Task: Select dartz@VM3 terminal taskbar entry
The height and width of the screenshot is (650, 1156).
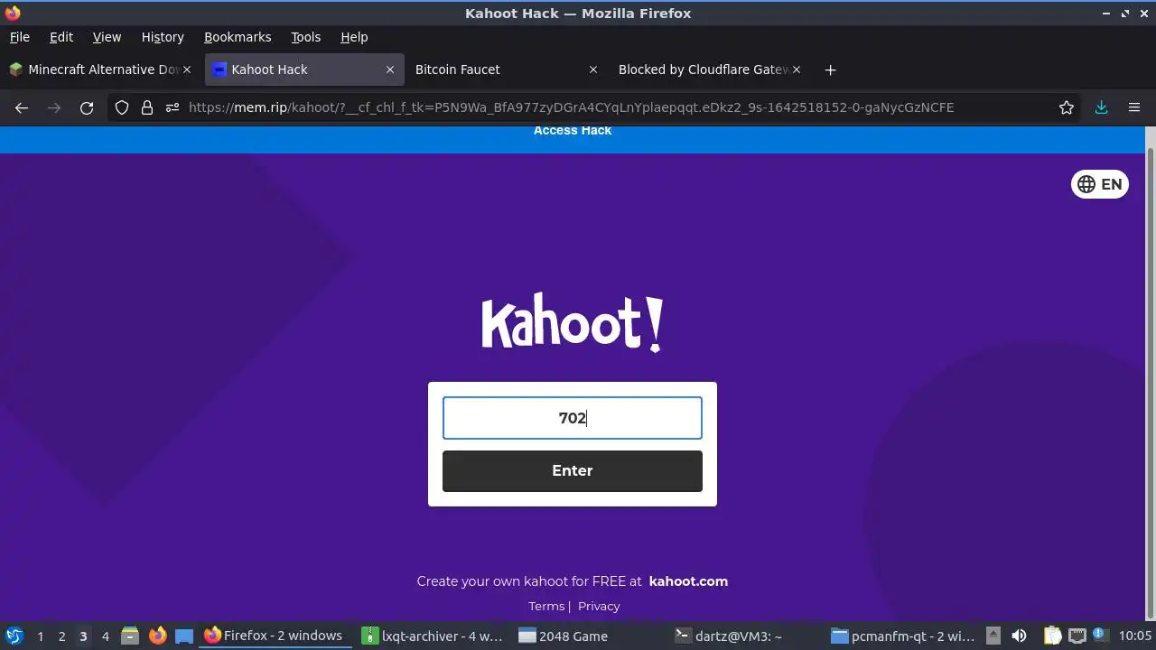Action: [749, 636]
